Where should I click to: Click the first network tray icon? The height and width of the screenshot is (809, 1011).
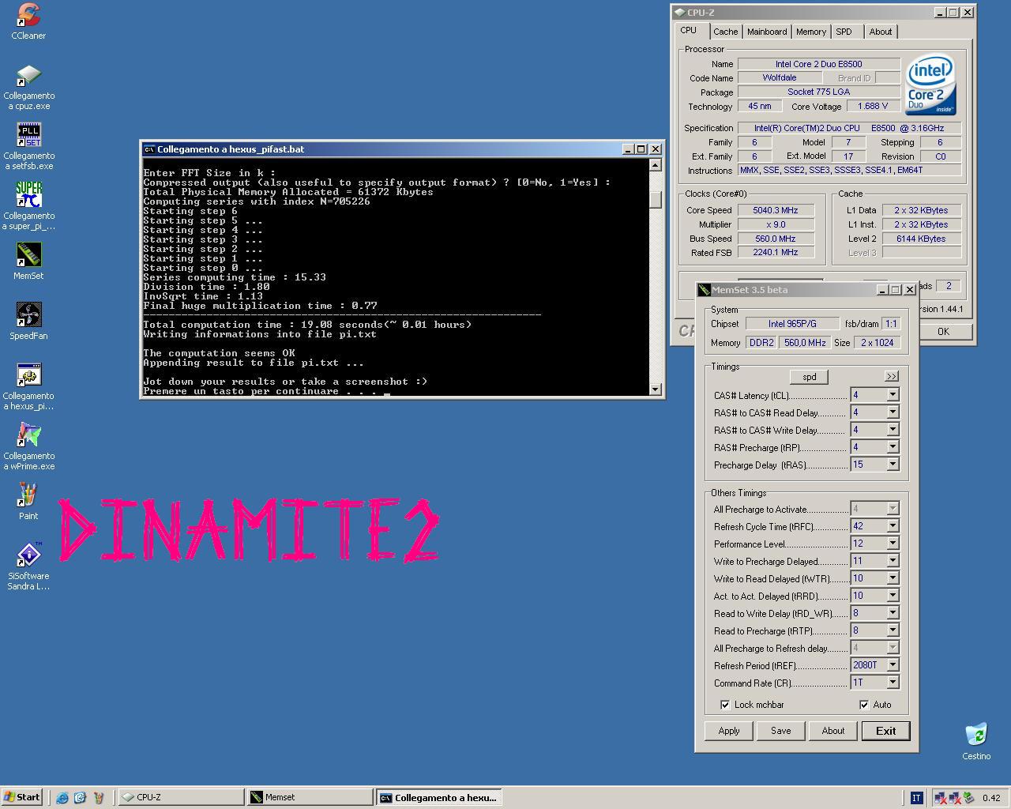click(x=940, y=798)
